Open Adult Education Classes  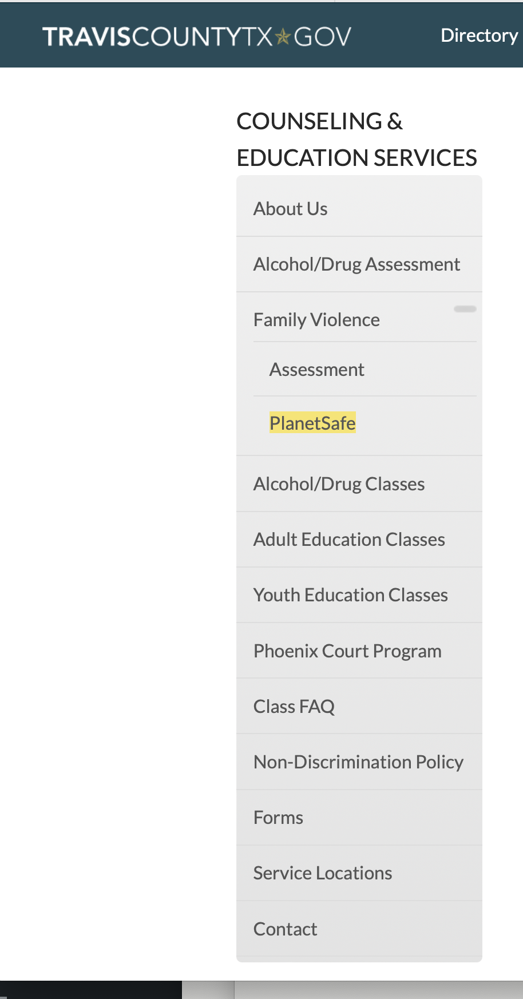pyautogui.click(x=349, y=540)
